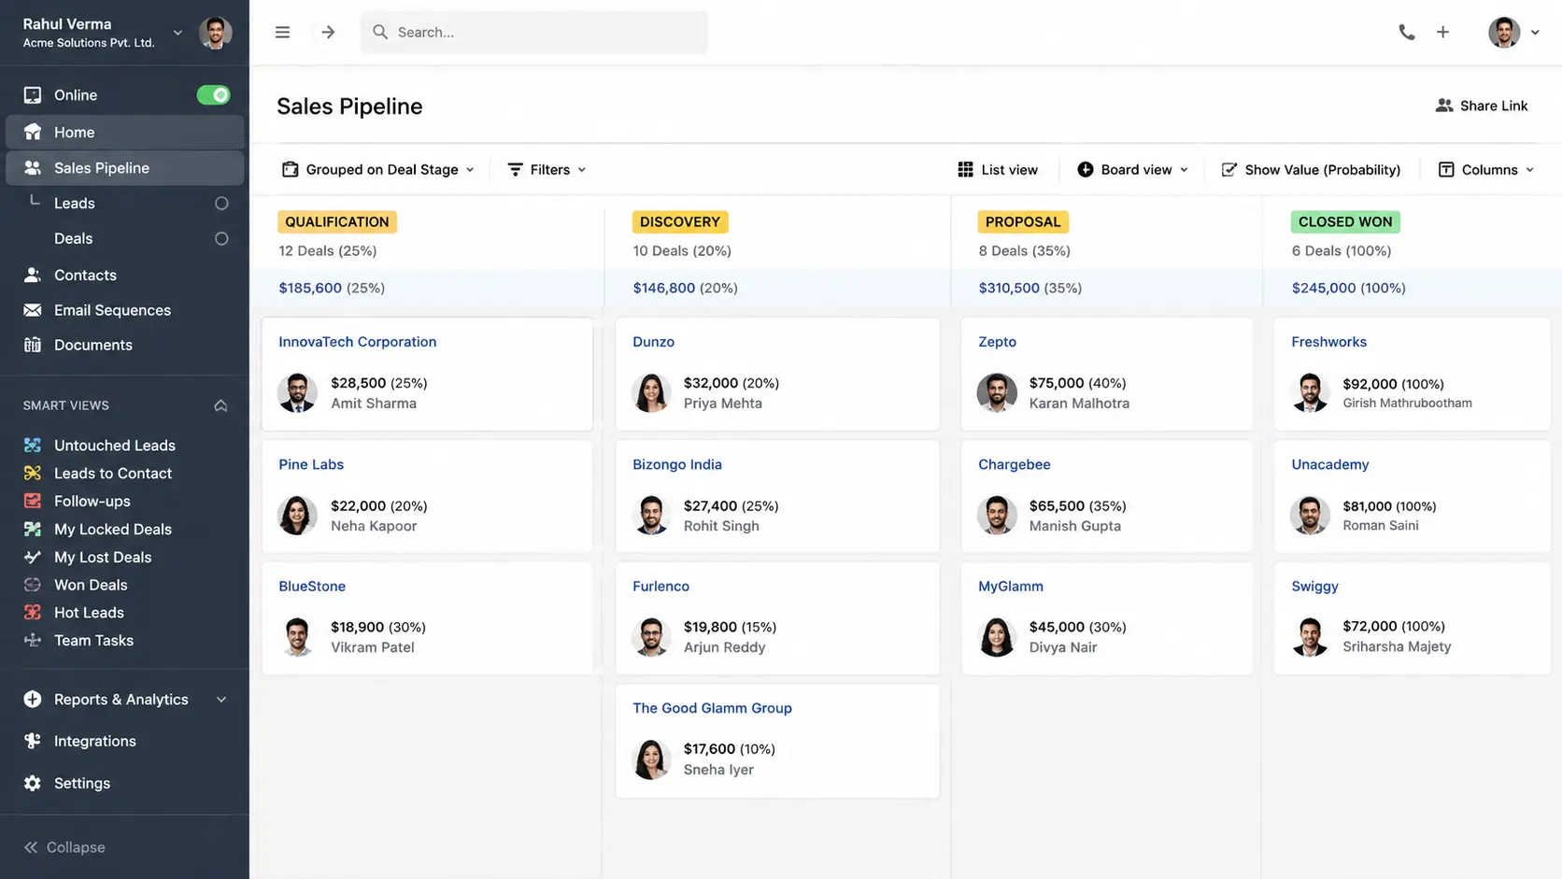1562x879 pixels.
Task: Open The Good Glamm Group deal
Action: tap(712, 708)
